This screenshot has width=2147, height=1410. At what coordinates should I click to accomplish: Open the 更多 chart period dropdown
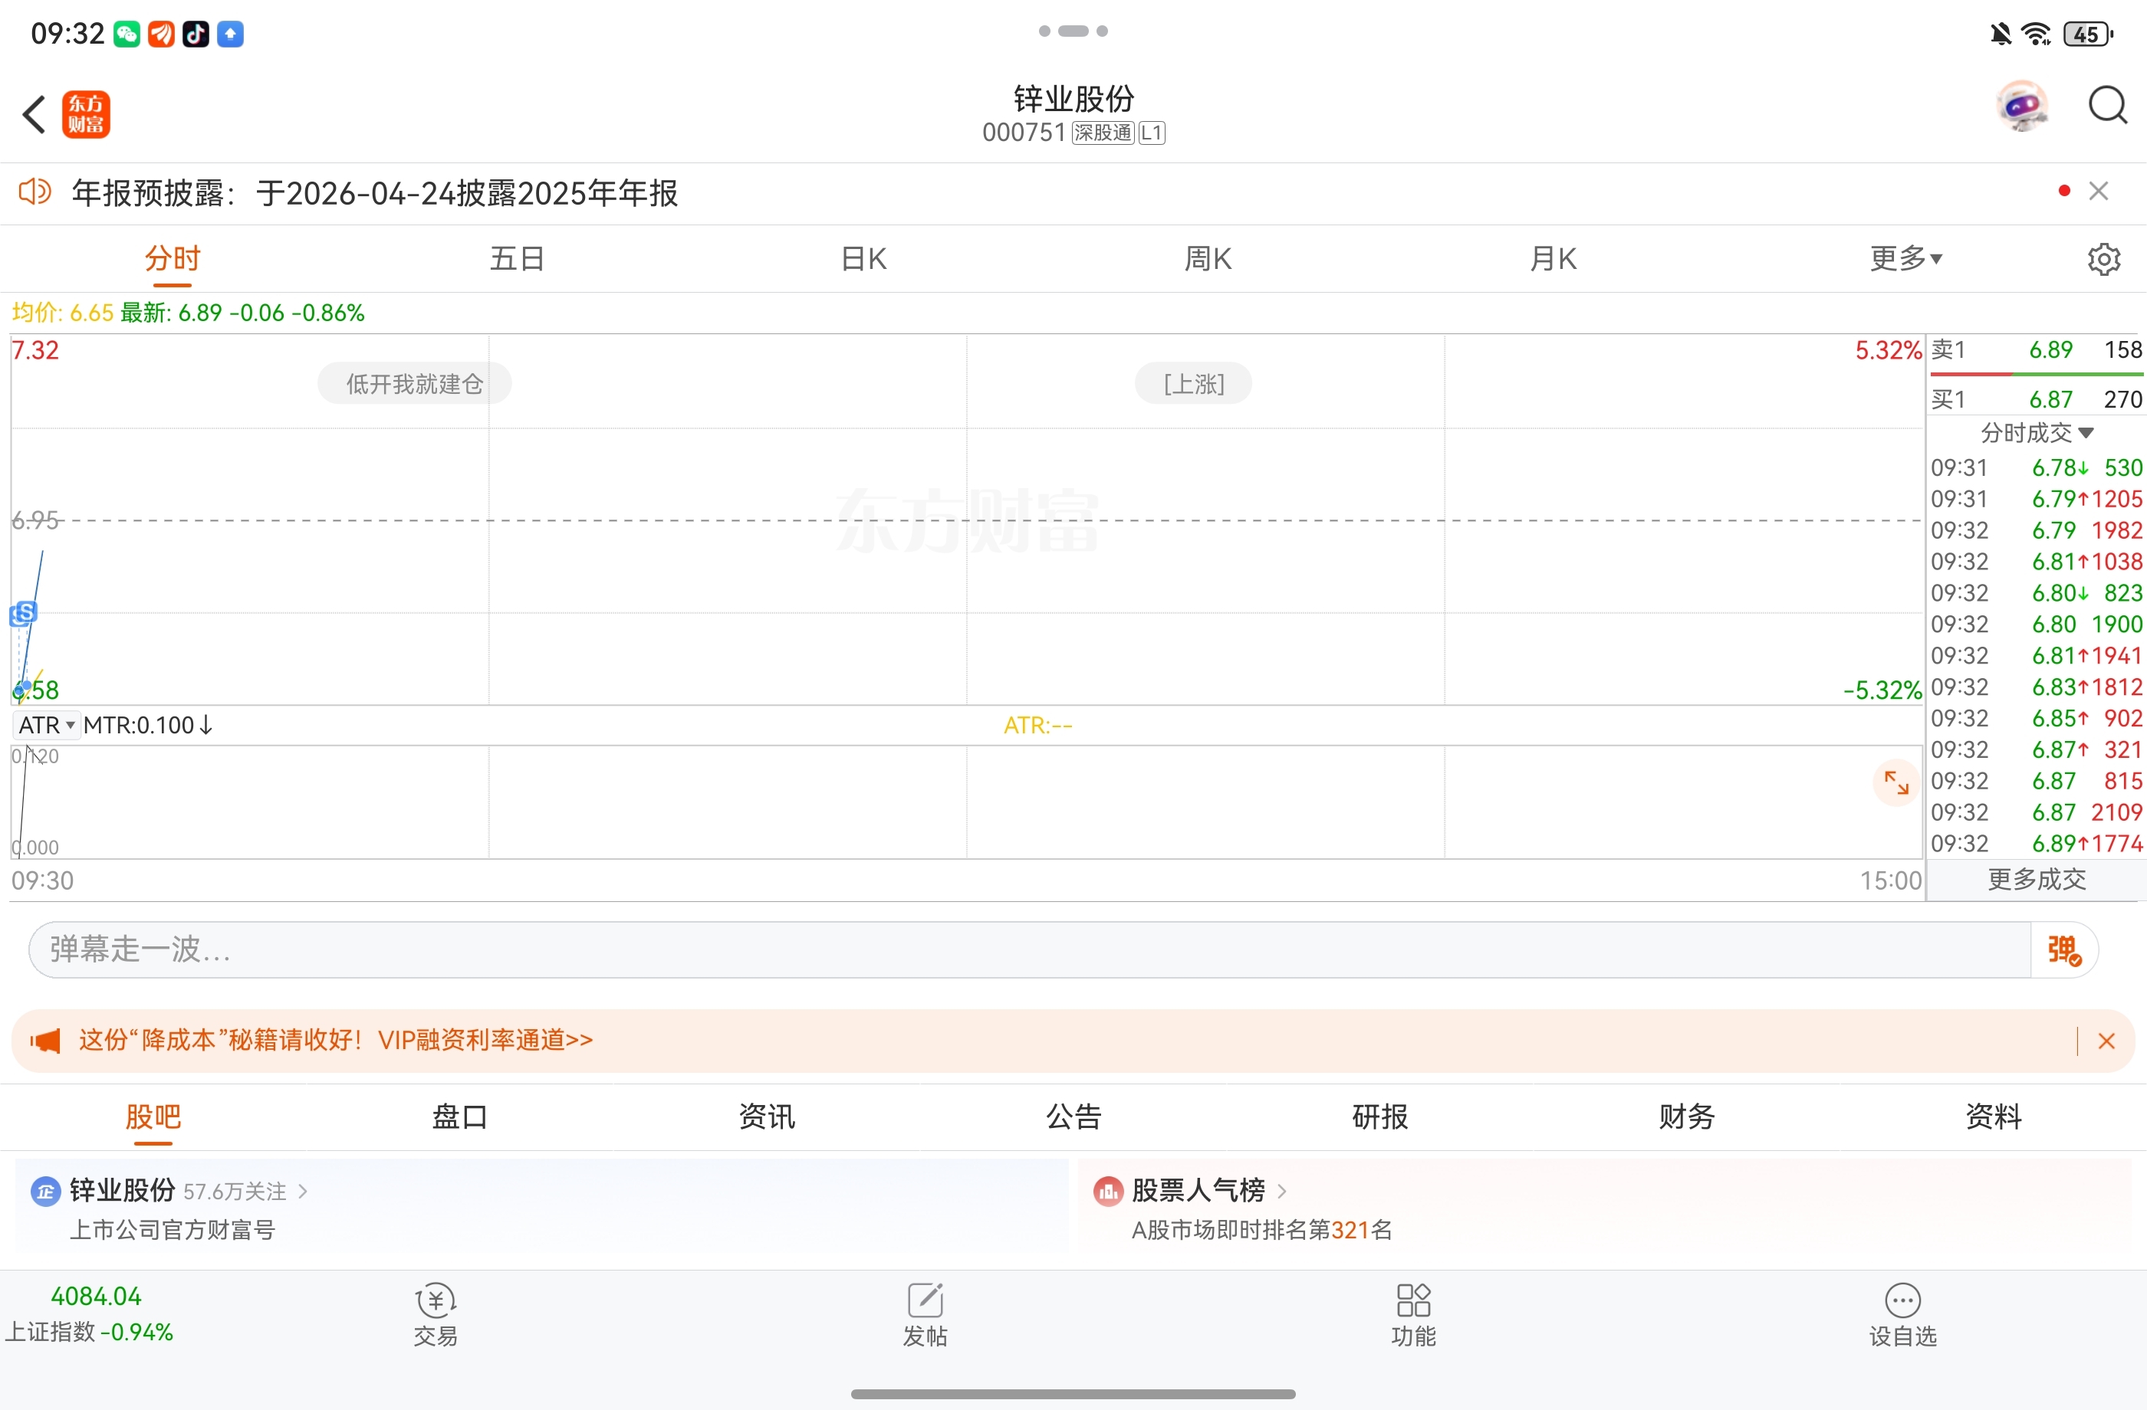1905,259
